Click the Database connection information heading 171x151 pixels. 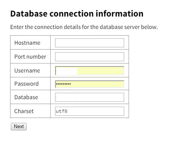click(77, 14)
